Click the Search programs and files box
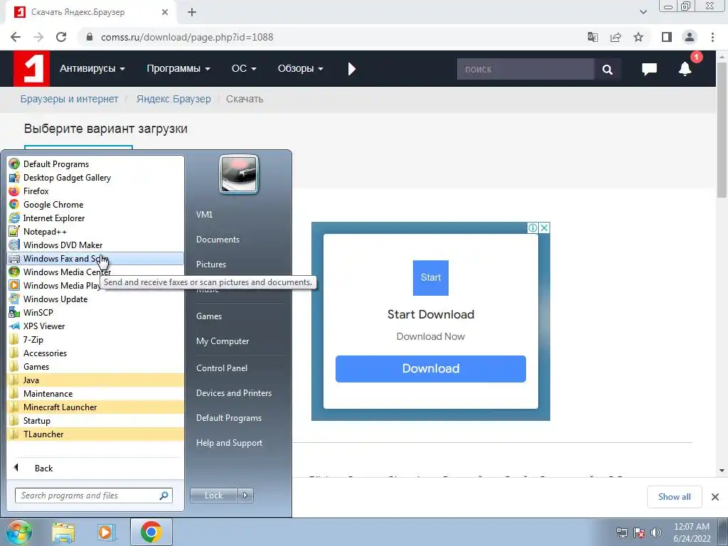Viewport: 728px width, 546px height. [94, 496]
